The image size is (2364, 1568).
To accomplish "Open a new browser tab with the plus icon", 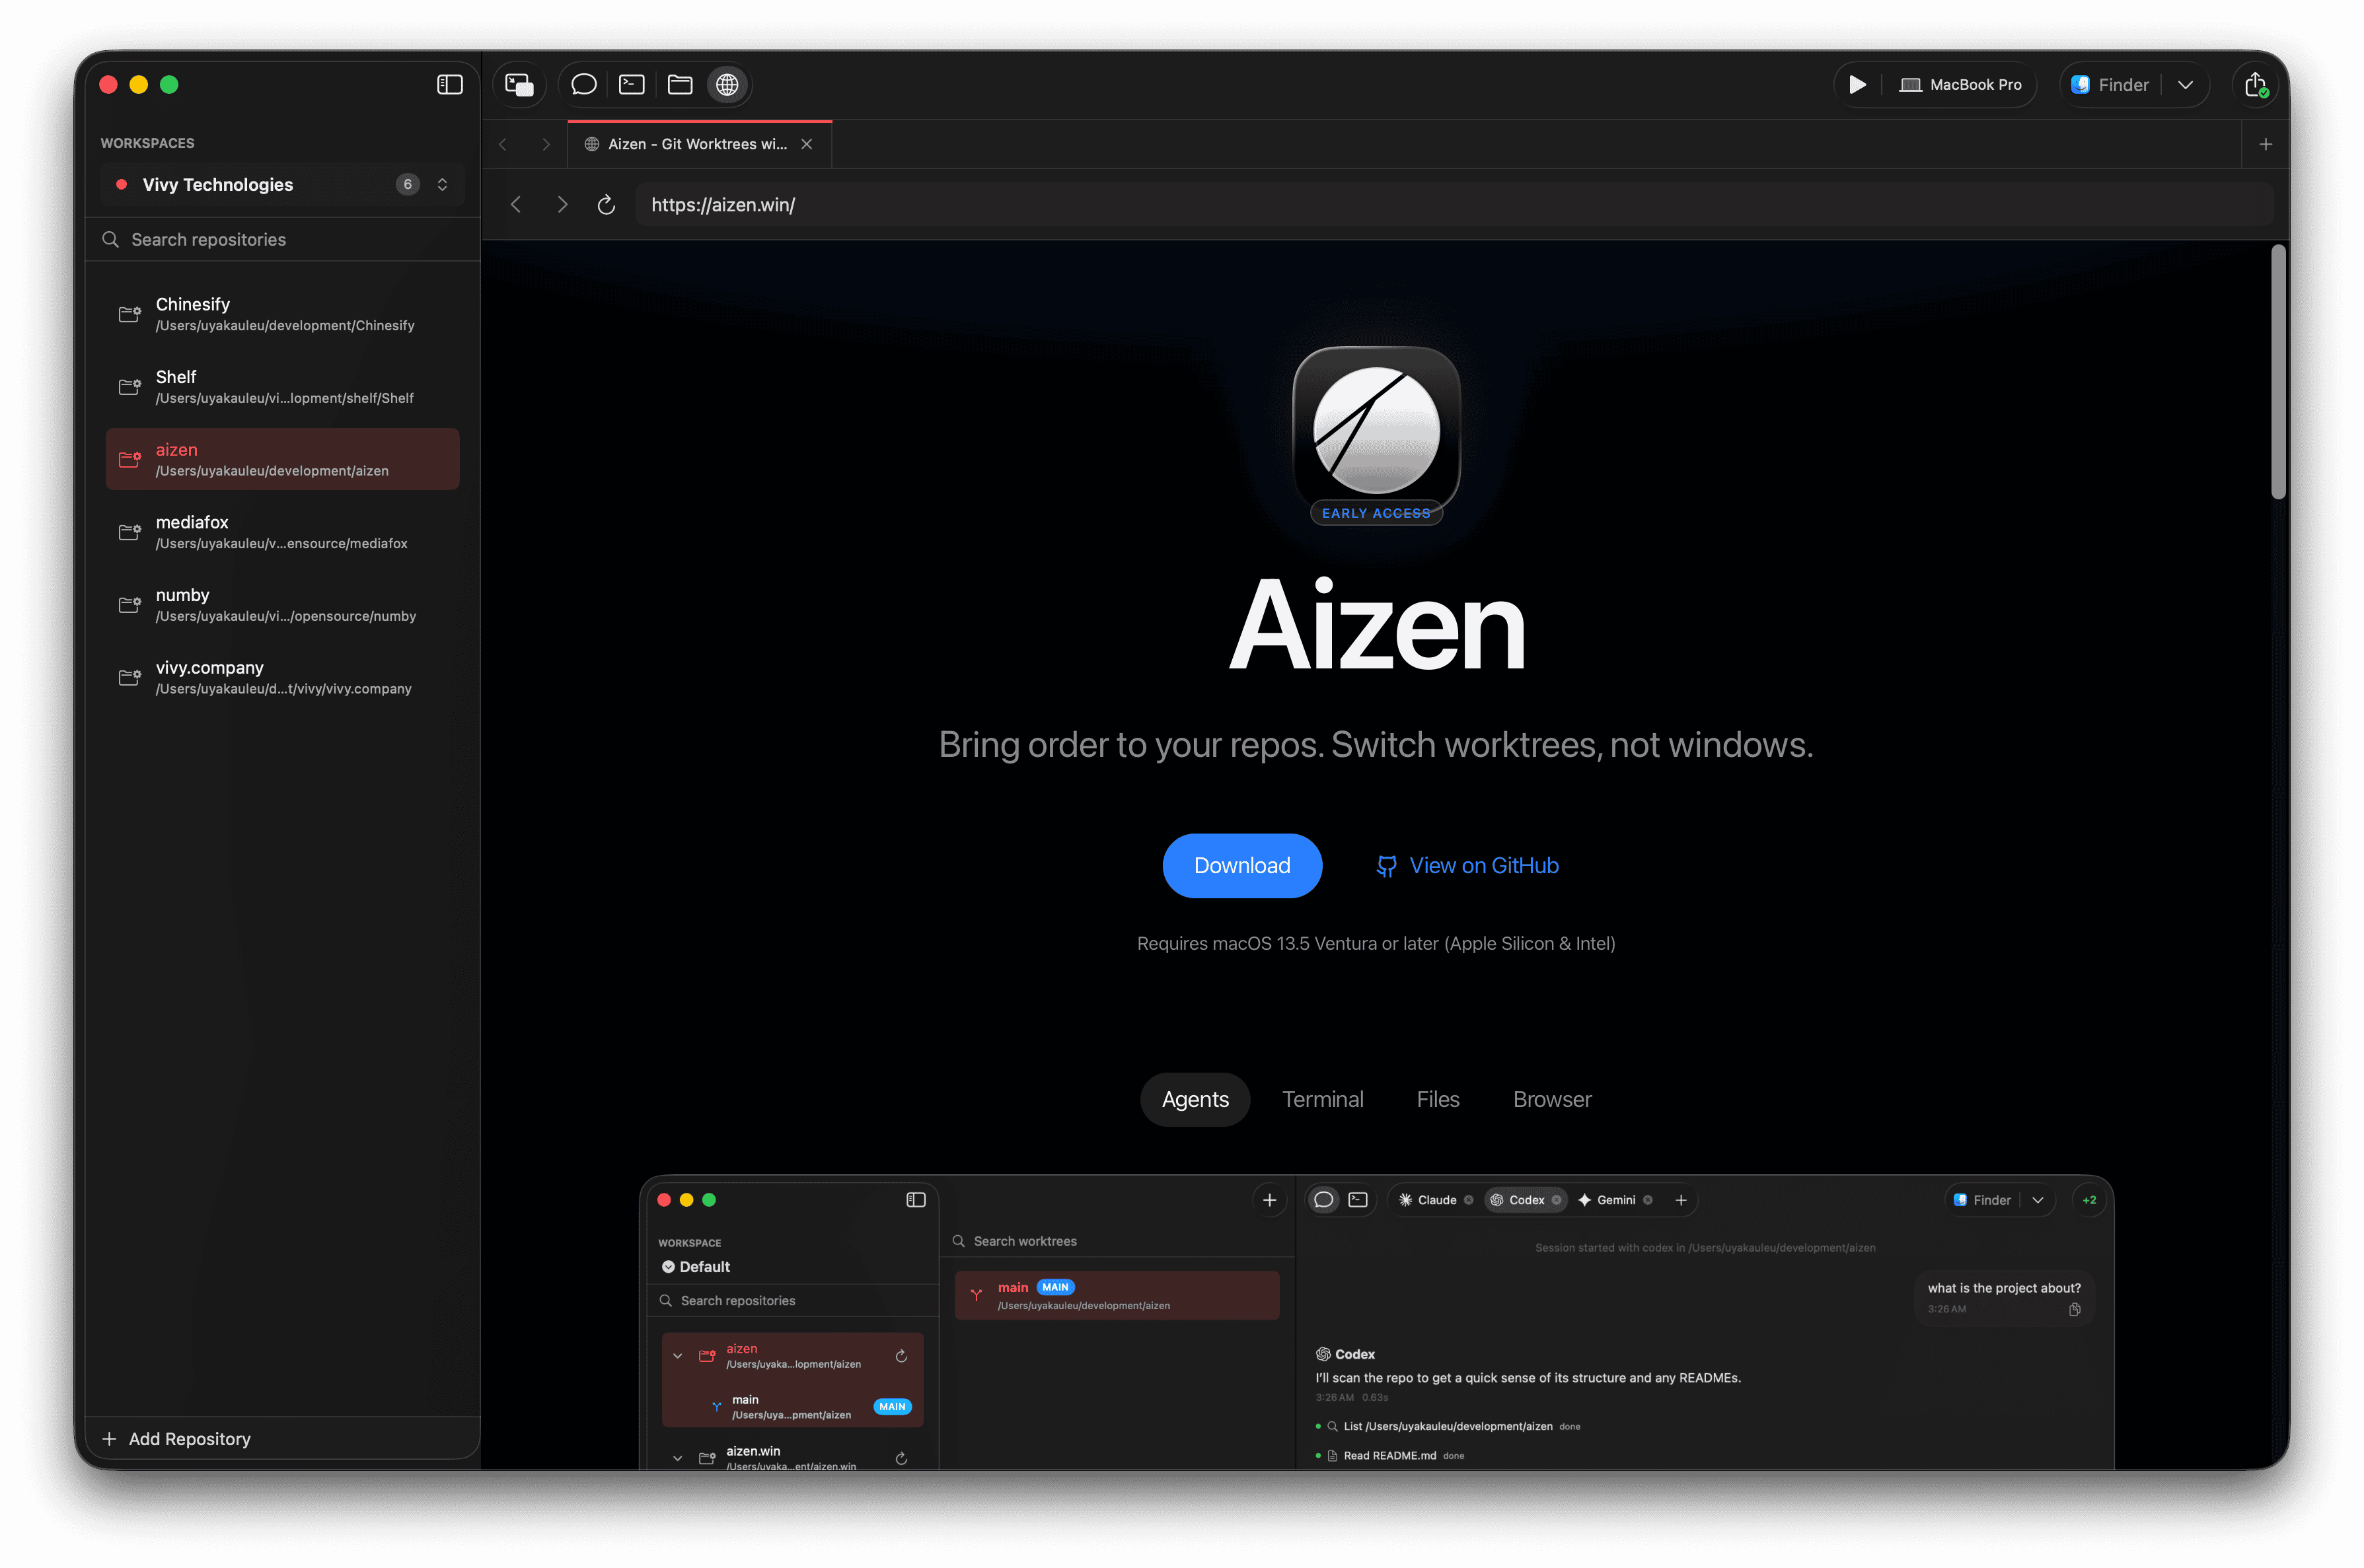I will click(x=2265, y=143).
